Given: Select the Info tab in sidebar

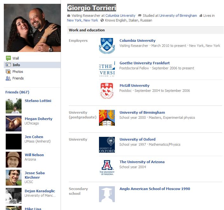Looking at the screenshot, I should pyautogui.click(x=16, y=65).
